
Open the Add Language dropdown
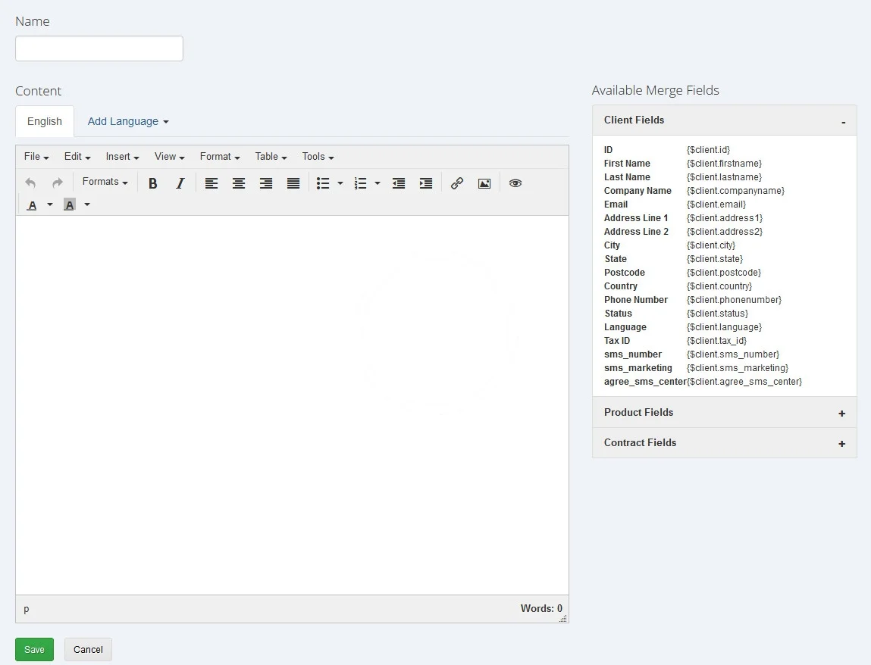pos(127,121)
